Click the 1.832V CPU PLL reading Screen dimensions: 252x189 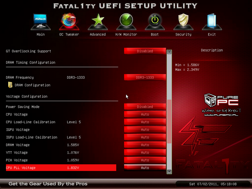tap(73, 168)
